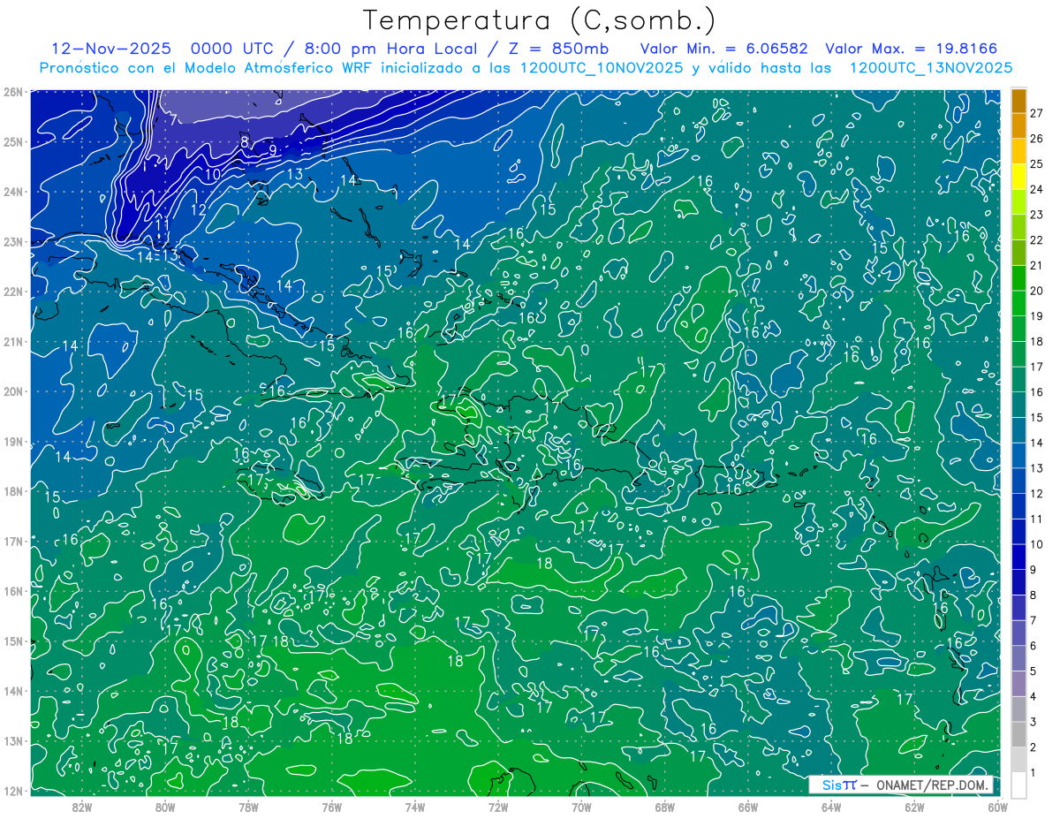The image size is (1060, 819).
Task: Click the '22N' latitude axis label
Action: coord(13,292)
